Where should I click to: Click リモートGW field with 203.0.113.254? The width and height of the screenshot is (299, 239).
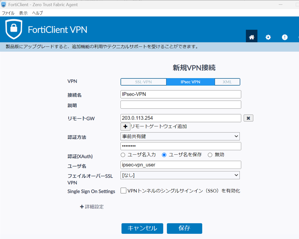tap(181, 118)
